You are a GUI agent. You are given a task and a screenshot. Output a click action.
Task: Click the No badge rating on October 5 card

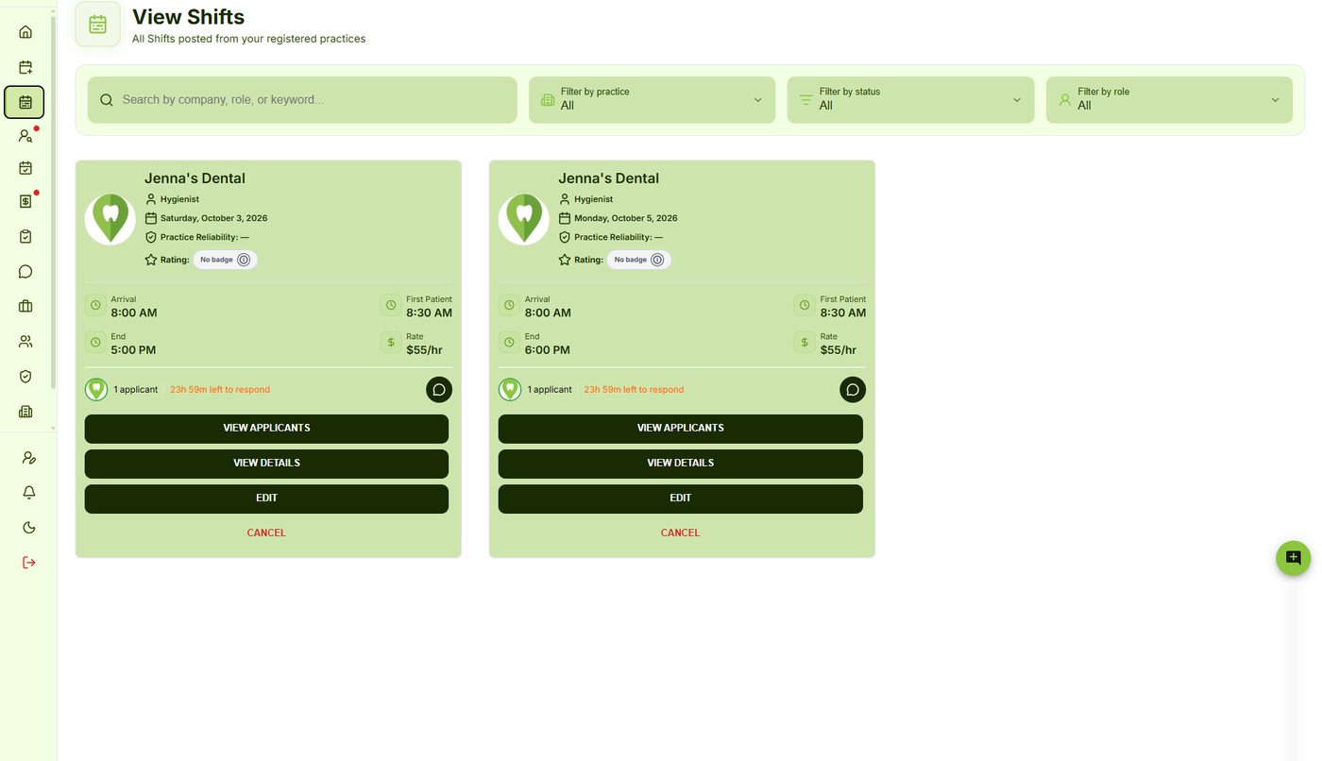point(638,260)
